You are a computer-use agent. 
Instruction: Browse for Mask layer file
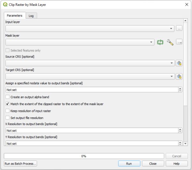pos(179,42)
